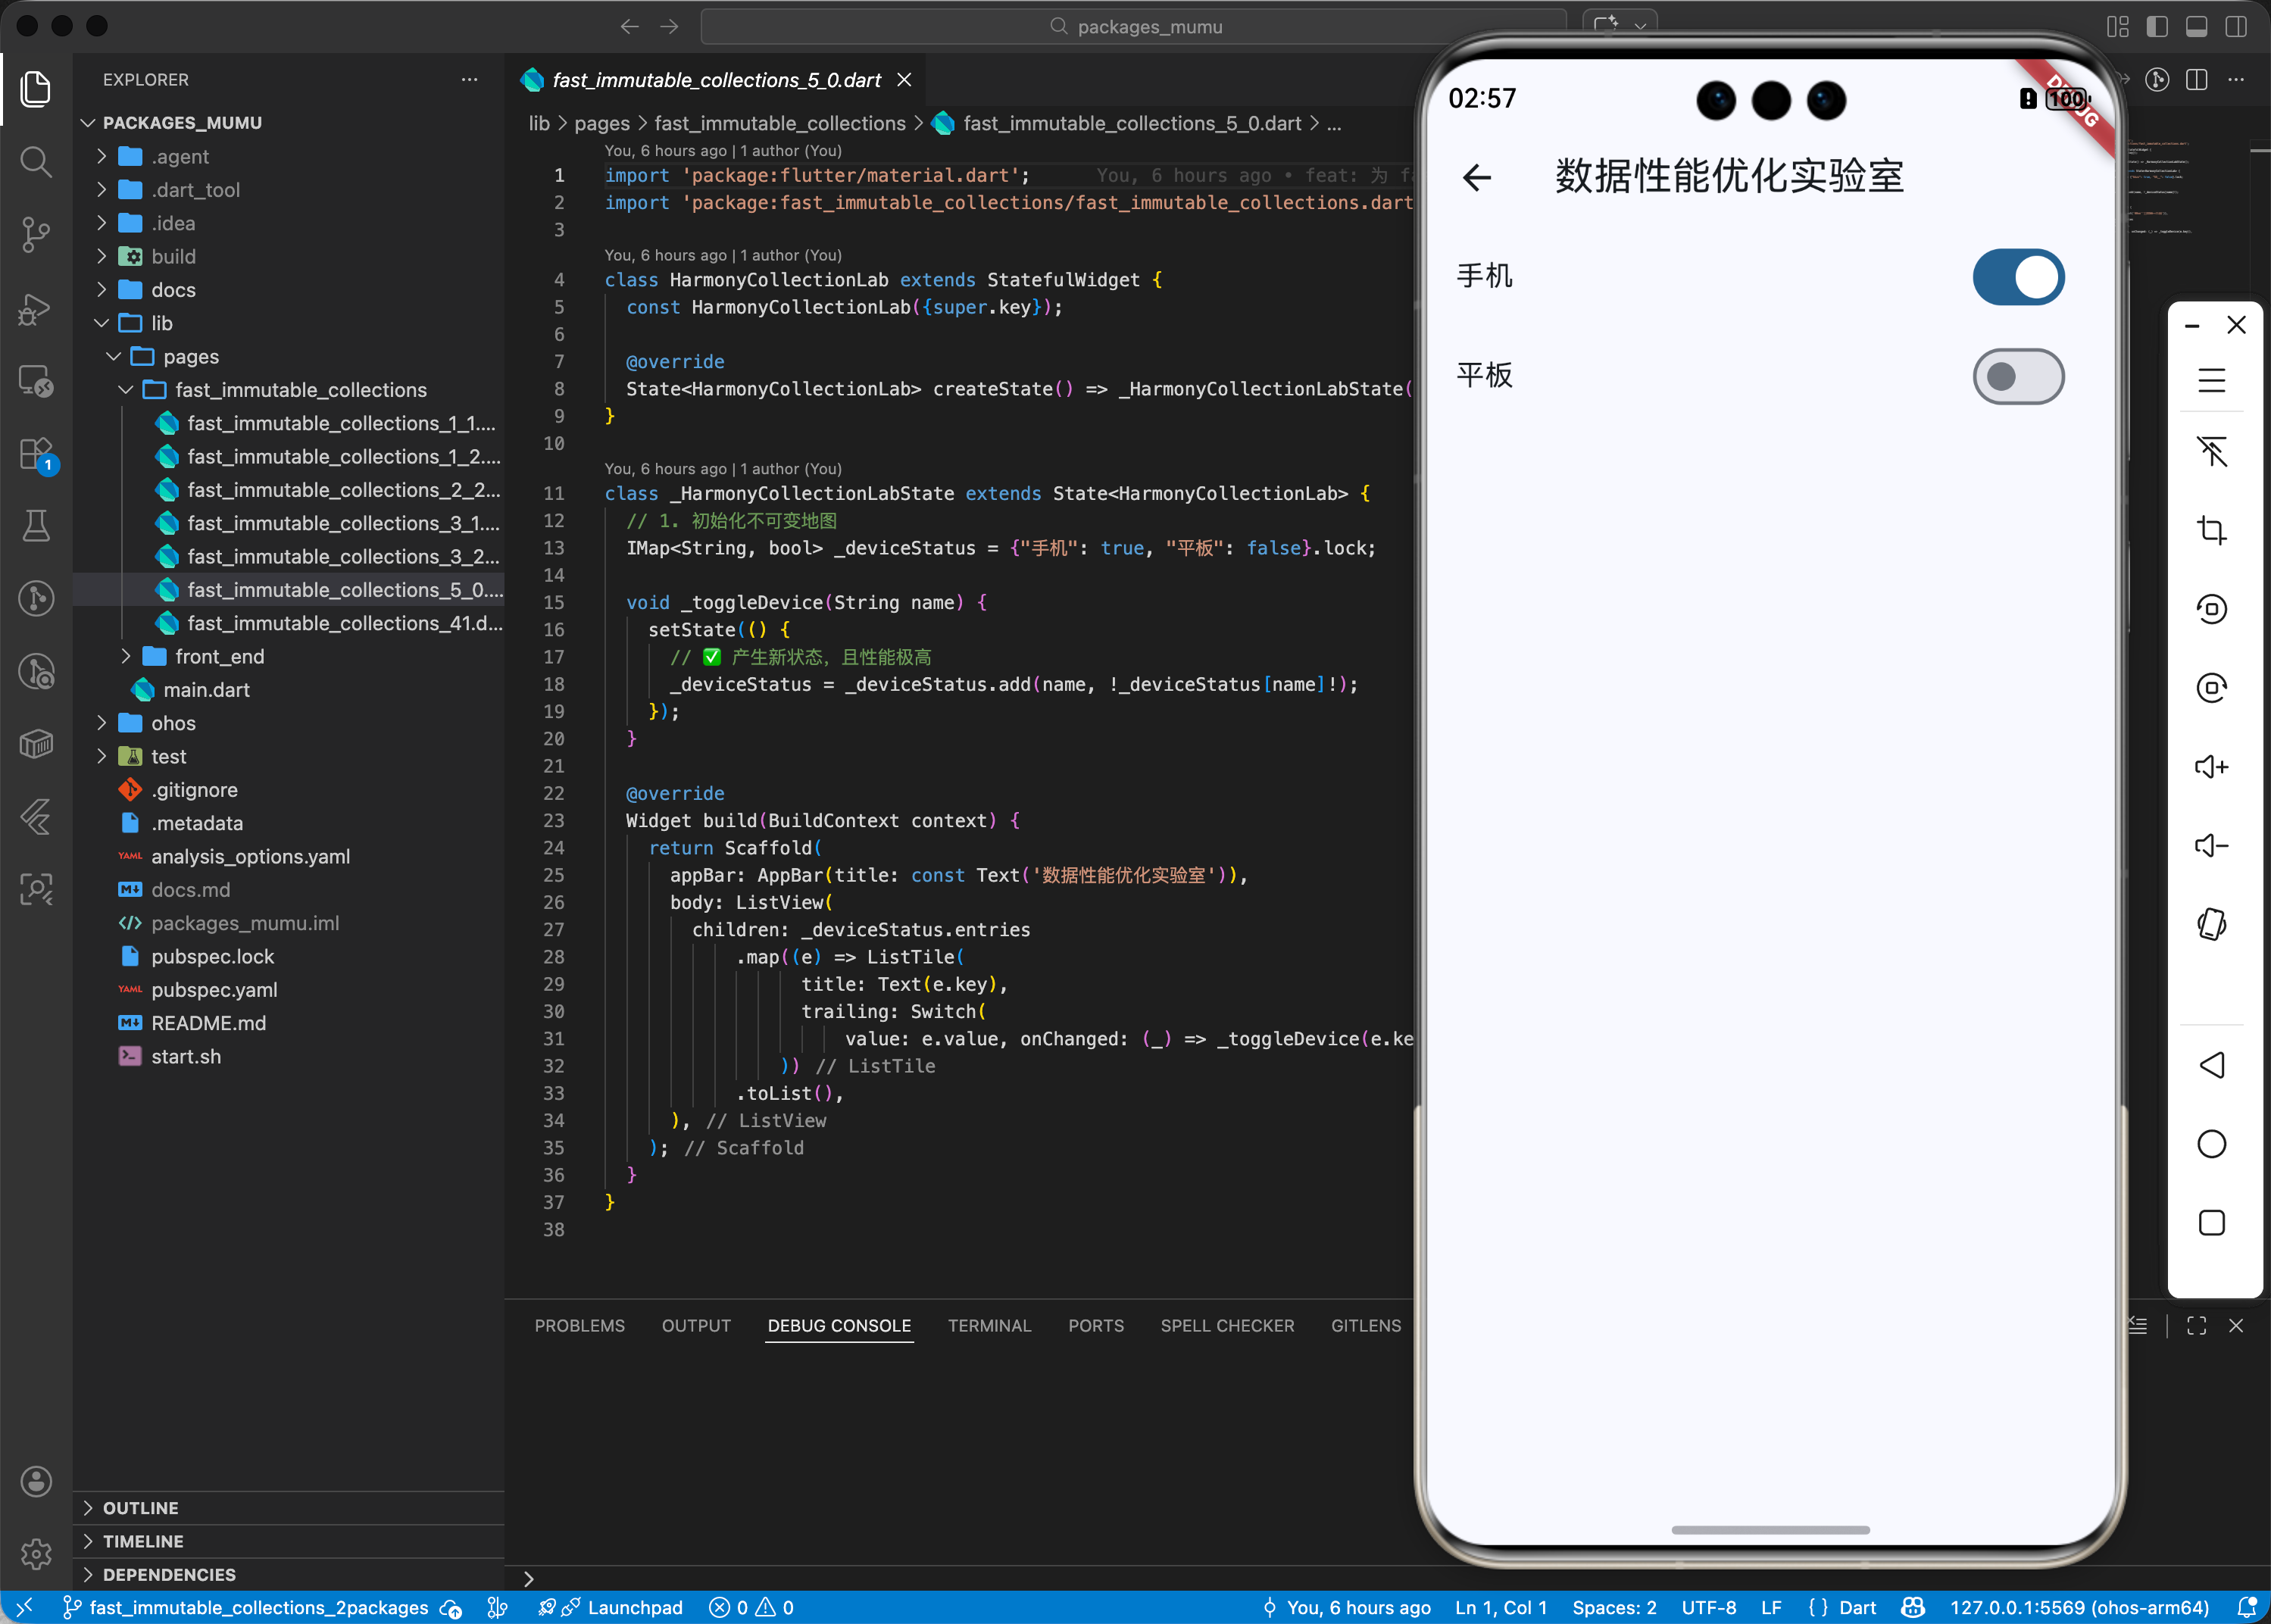Screen dimensions: 2271x1624
Task: Click the Launchpad status bar button
Action: point(634,1608)
